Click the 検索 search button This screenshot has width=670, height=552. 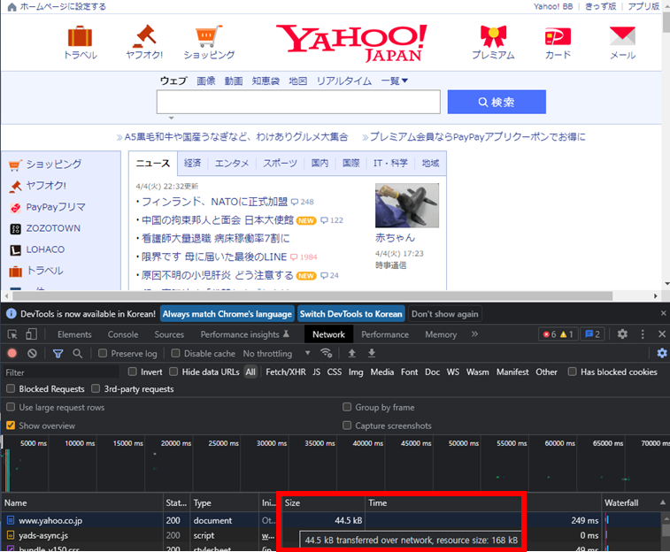(497, 102)
